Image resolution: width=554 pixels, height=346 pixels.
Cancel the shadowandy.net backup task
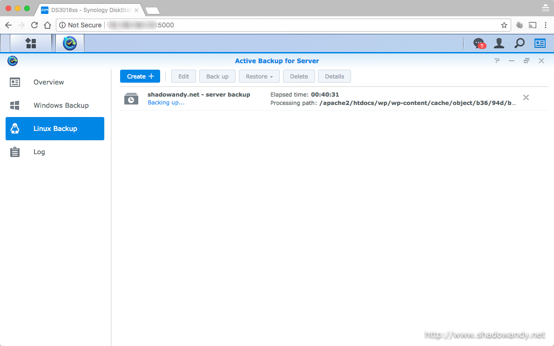[526, 98]
